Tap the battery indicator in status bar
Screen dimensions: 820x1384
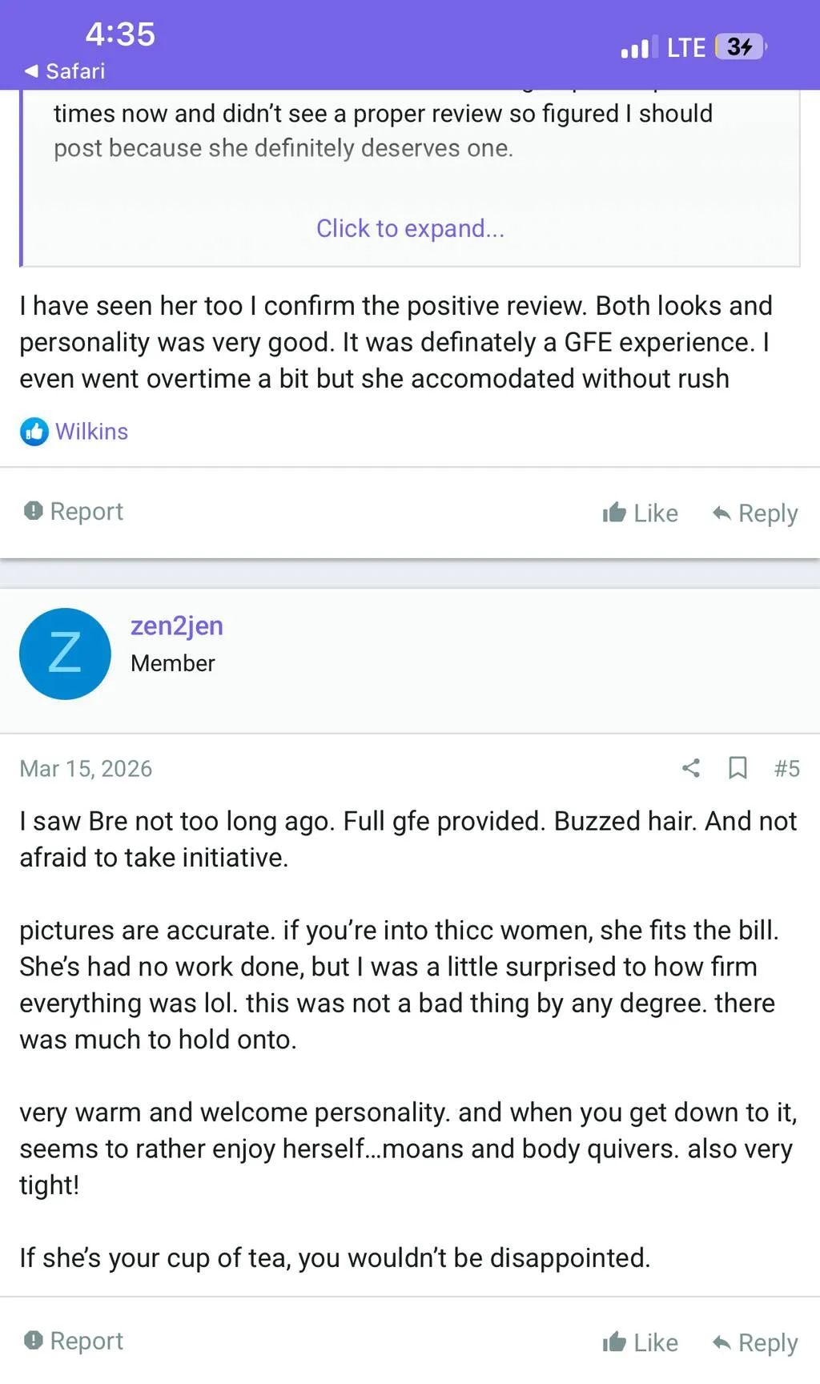(741, 47)
